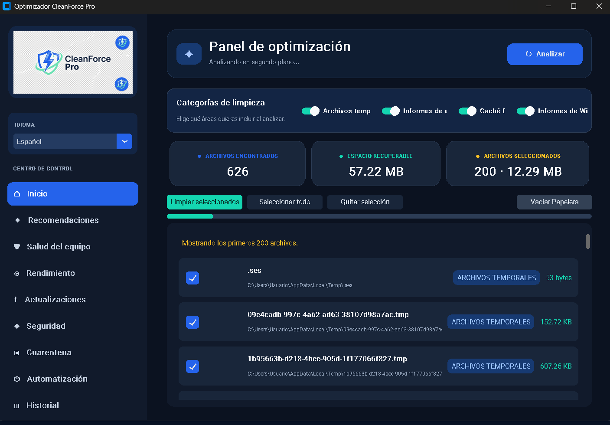Click Vaciar Papelera button

click(x=555, y=202)
